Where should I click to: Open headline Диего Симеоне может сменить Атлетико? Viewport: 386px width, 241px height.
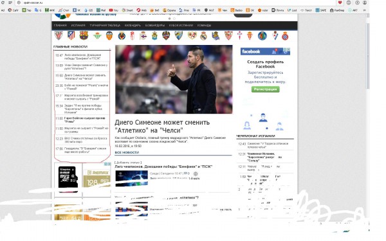(162, 126)
